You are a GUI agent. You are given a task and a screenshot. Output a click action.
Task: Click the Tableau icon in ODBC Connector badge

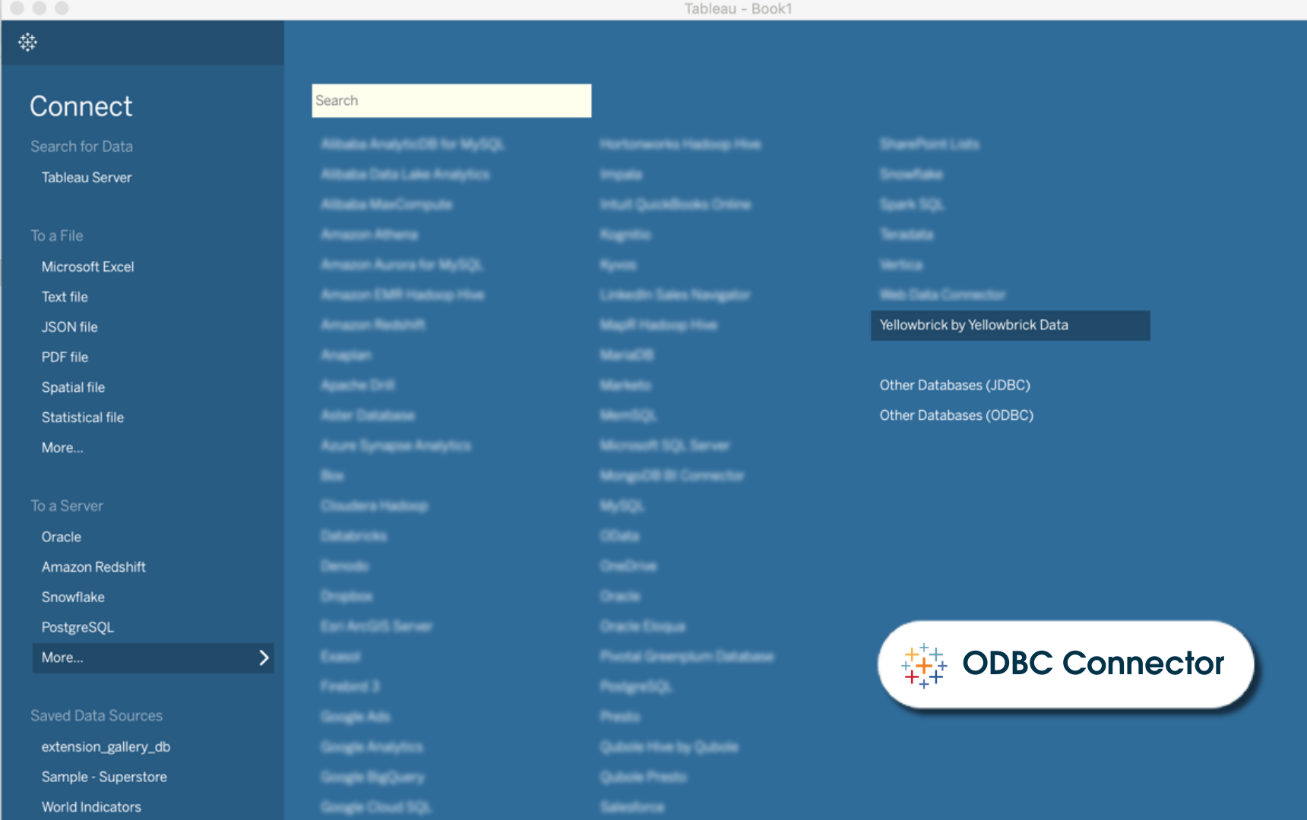click(x=923, y=666)
